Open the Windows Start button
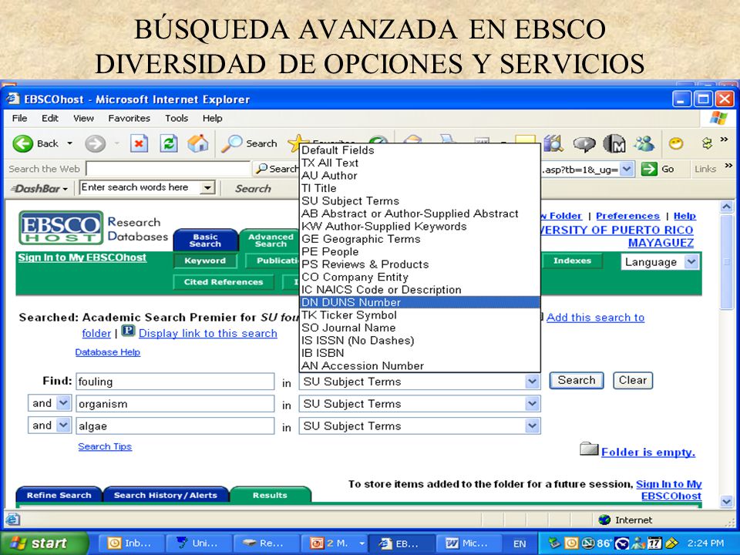 point(44,543)
